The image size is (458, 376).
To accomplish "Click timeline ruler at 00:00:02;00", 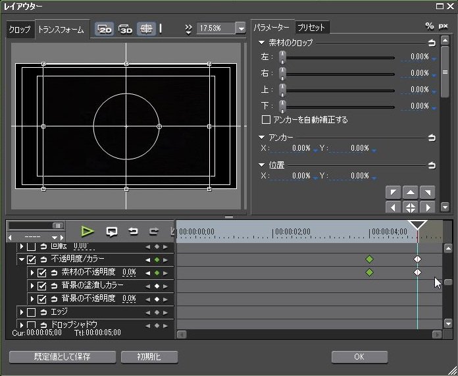I will click(x=292, y=232).
